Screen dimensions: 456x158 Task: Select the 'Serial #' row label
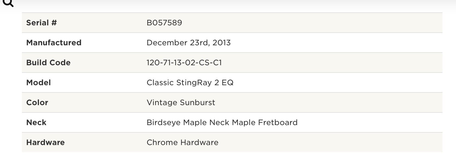[41, 23]
